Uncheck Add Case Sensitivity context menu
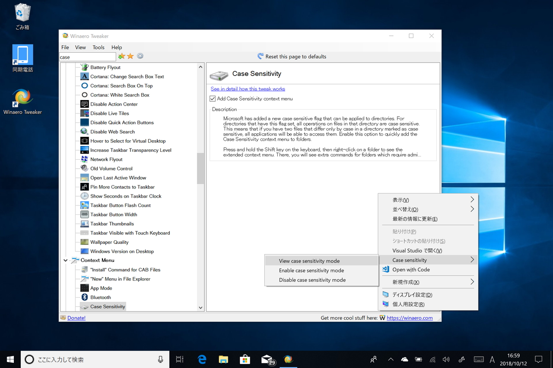This screenshot has width=553, height=368. point(213,99)
